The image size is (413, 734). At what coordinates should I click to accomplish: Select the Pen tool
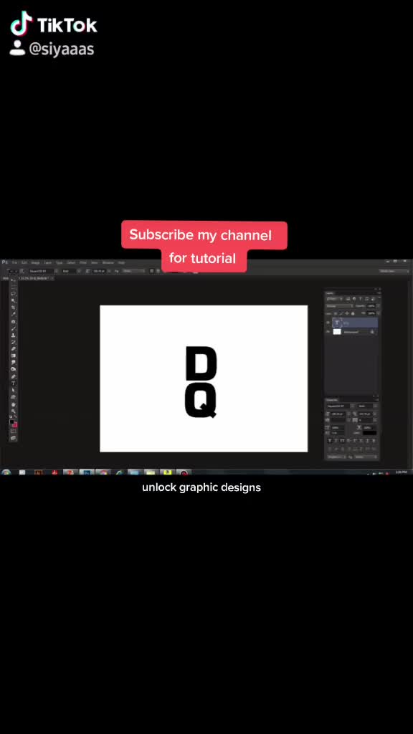pos(13,376)
